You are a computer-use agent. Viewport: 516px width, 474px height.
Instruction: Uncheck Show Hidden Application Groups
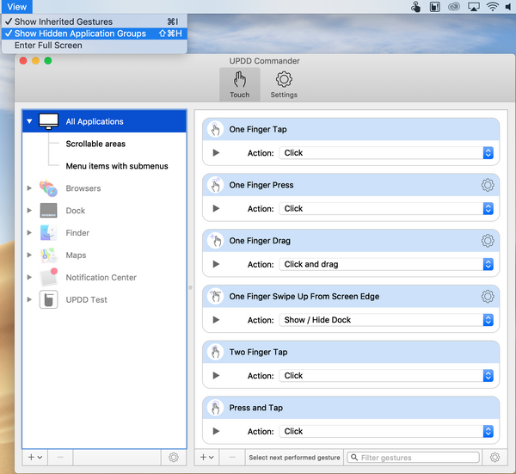click(x=80, y=34)
